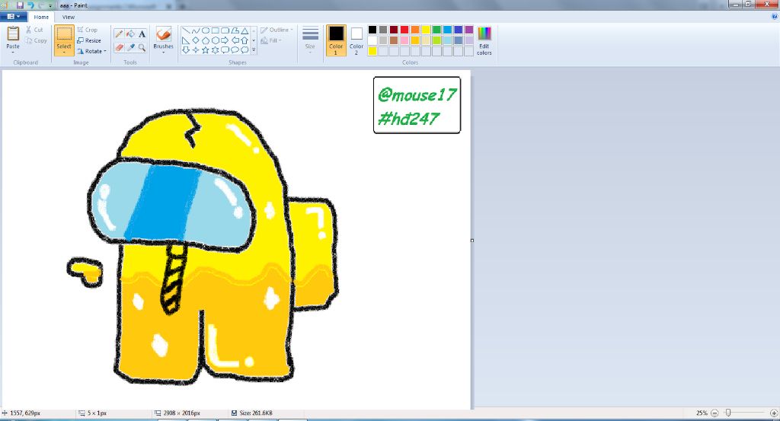780x421 pixels.
Task: Choose the Line shape
Action: (x=186, y=30)
